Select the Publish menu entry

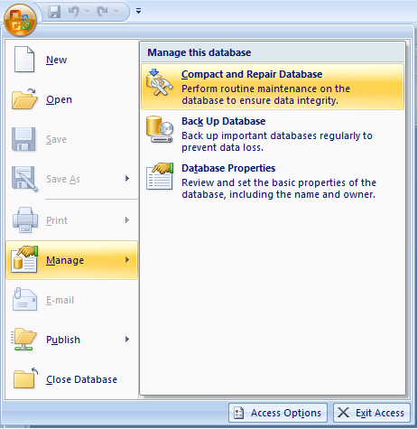click(72, 340)
